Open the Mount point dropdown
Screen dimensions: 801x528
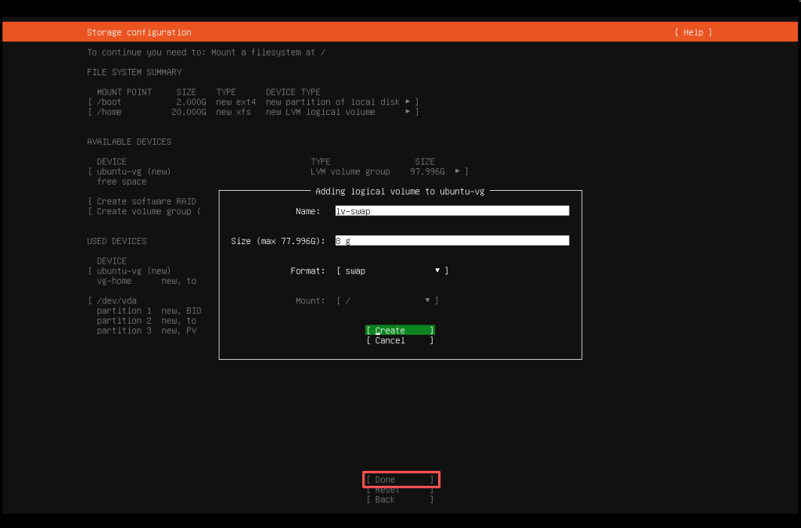coord(390,300)
